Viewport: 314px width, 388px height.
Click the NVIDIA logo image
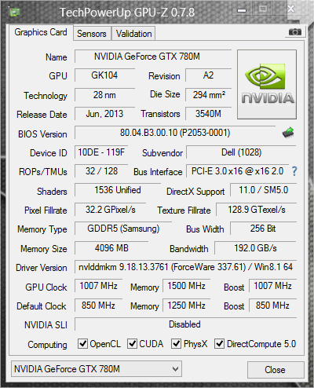coord(267,84)
